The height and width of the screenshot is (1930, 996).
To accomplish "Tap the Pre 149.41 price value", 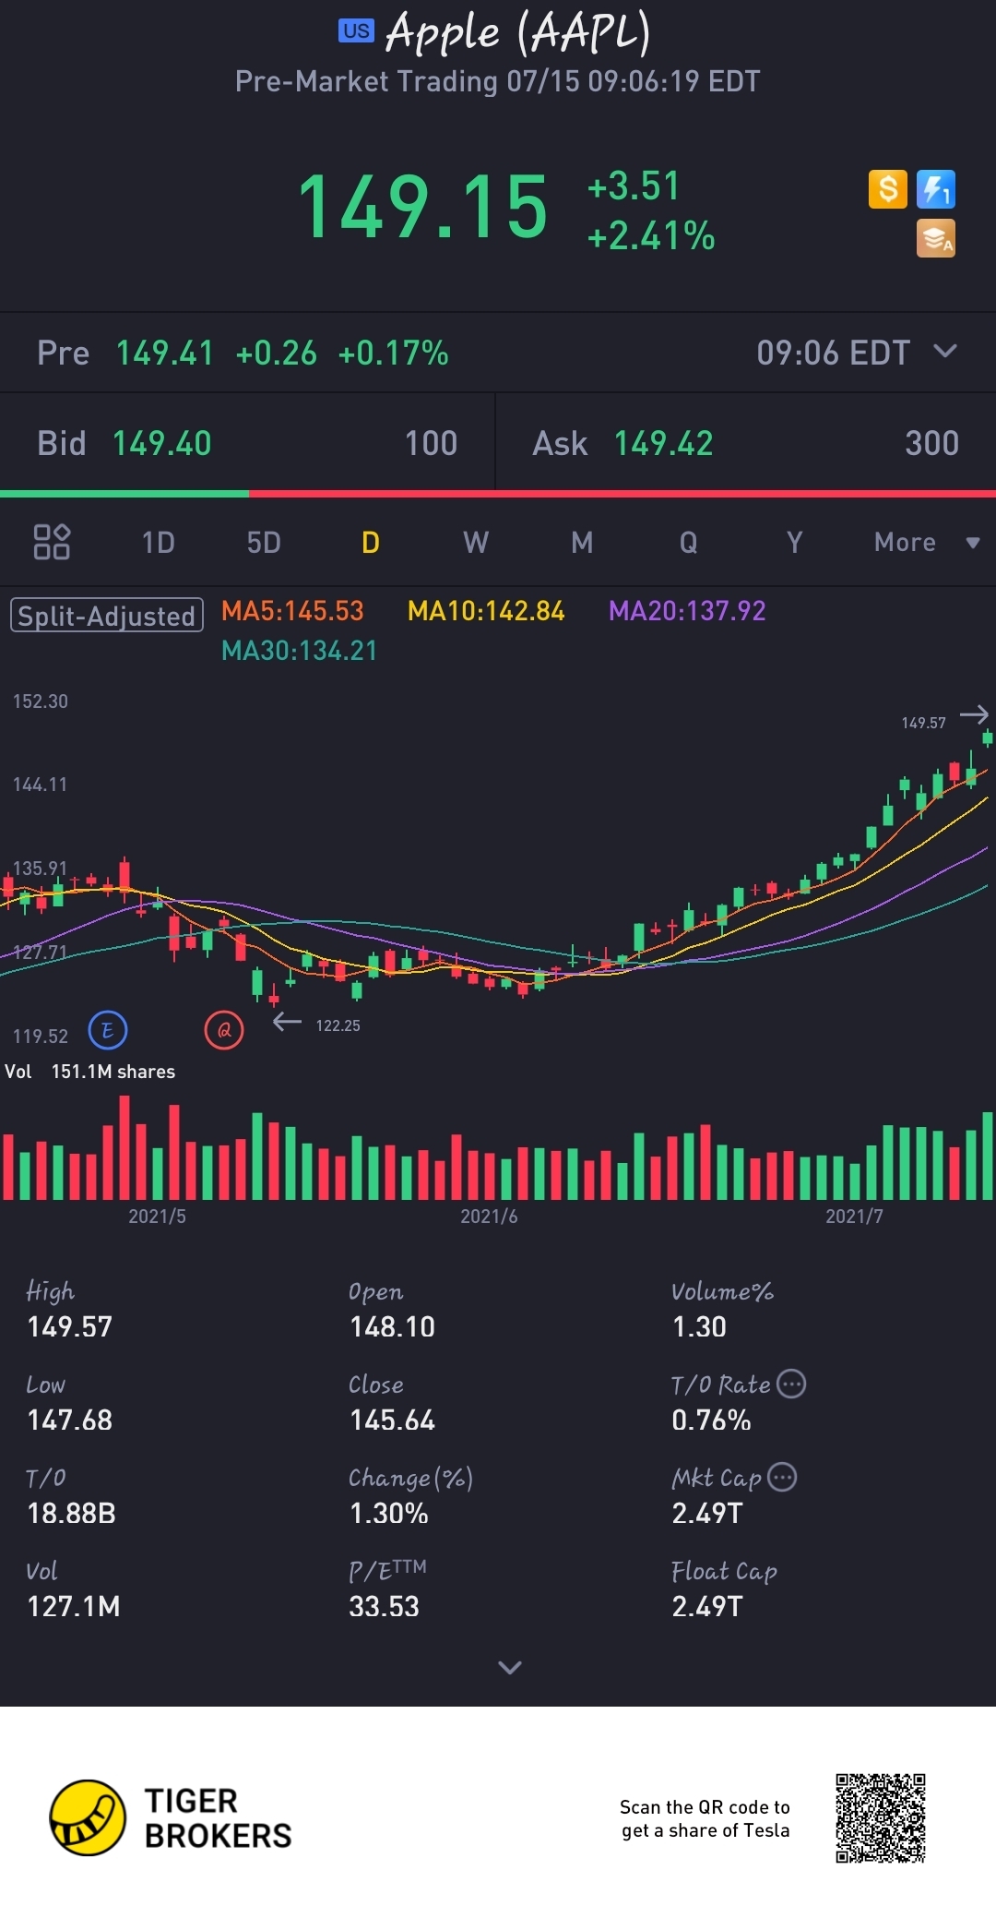I will (165, 353).
